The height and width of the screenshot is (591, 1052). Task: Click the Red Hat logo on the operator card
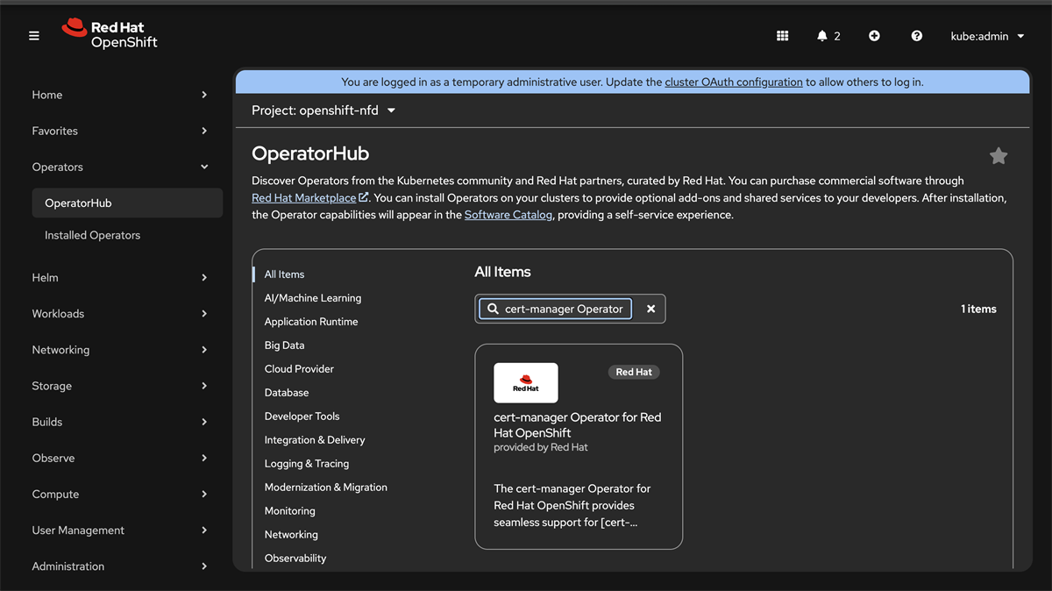tap(526, 382)
